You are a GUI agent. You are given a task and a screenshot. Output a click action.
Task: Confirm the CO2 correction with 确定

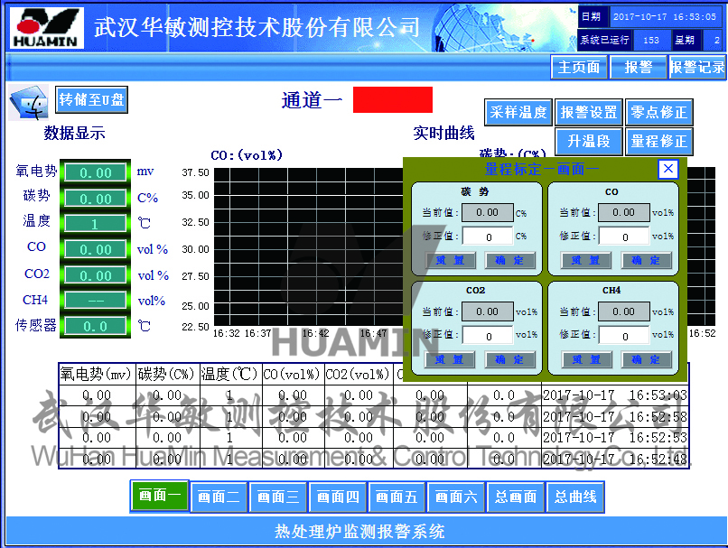511,359
